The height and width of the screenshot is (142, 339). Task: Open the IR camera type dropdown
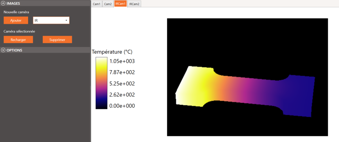51,20
